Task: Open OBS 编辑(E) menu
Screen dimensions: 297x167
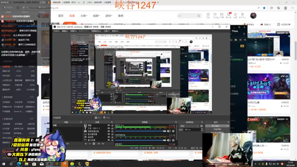Action: click(65, 31)
